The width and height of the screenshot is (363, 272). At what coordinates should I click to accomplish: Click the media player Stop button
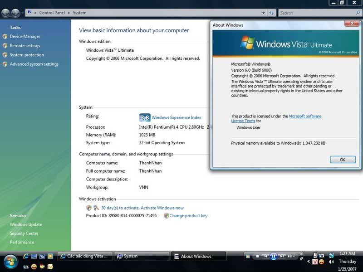click(257, 256)
